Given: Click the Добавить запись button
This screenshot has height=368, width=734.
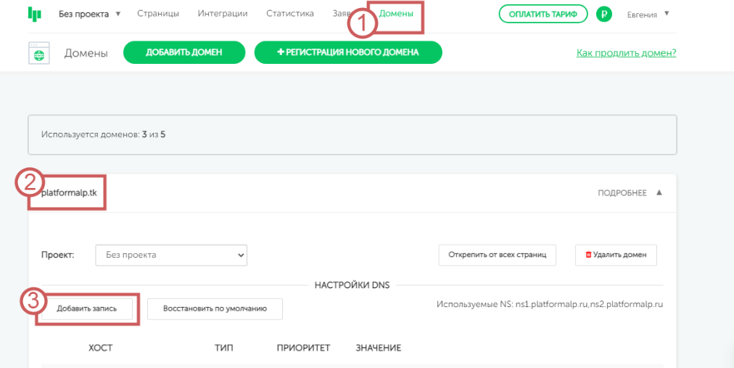Looking at the screenshot, I should [88, 308].
